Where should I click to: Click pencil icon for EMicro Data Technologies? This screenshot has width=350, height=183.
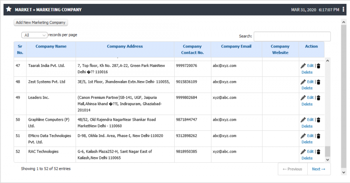pyautogui.click(x=303, y=136)
